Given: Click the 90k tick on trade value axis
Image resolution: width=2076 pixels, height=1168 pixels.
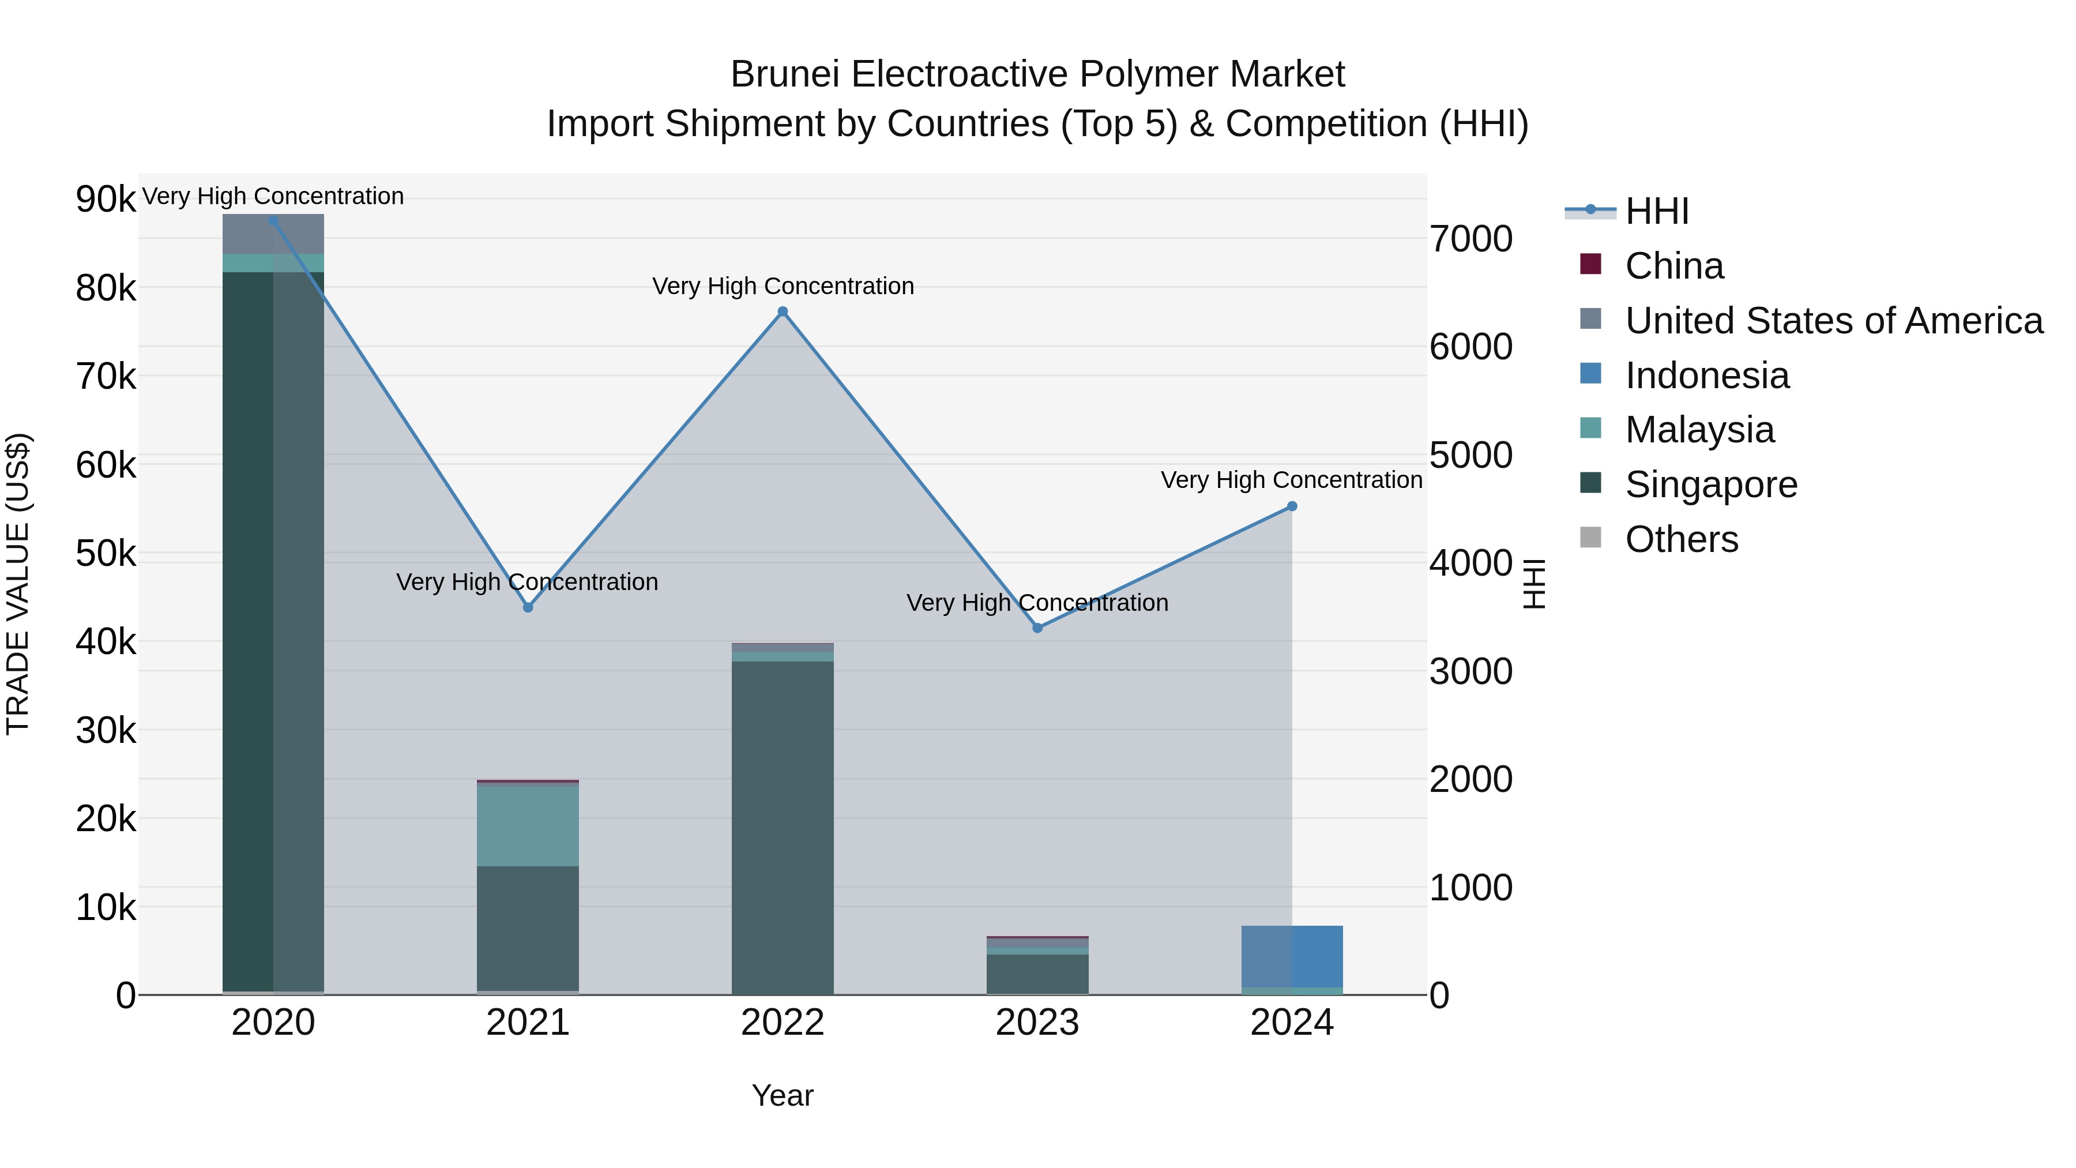Looking at the screenshot, I should [106, 199].
